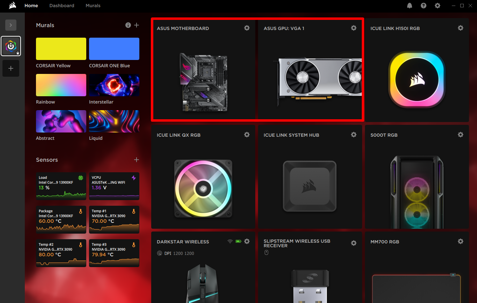Viewport: 477px width, 303px height.
Task: Open notifications from the bell icon
Action: pos(409,6)
